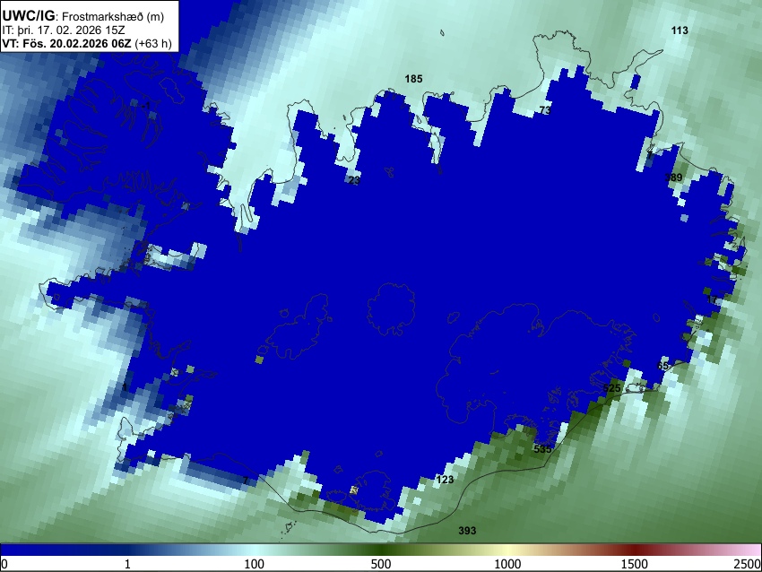Click the value label '185' off the north coast
Screen dimensions: 762x572
[413, 79]
